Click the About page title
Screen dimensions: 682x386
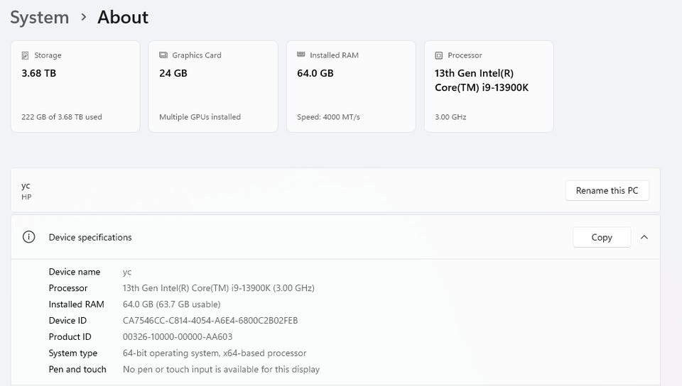pyautogui.click(x=123, y=17)
